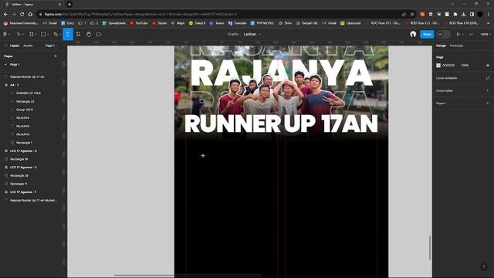Bookmark this page with the star icon
Screen dimensions: 494x278
point(411,14)
